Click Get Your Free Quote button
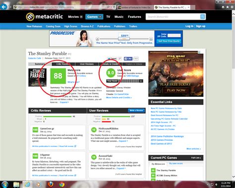Viewport: 235px width, 188px height. 169,41
